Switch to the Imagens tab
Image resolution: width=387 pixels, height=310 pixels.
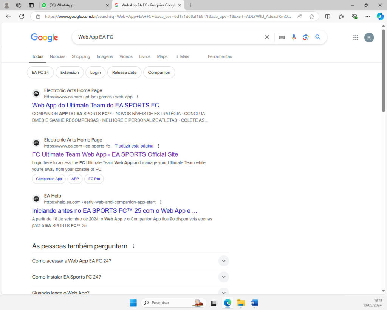pos(105,56)
